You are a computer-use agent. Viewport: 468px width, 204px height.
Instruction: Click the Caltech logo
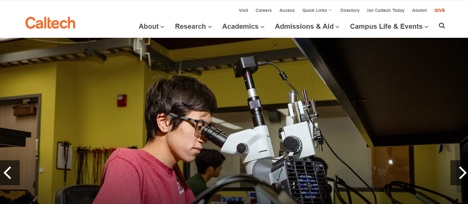point(50,23)
